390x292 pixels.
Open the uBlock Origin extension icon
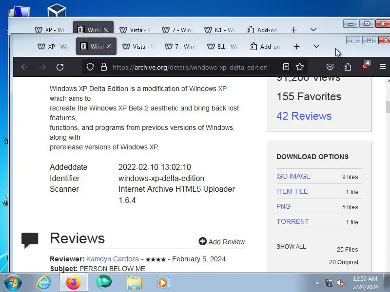click(365, 66)
